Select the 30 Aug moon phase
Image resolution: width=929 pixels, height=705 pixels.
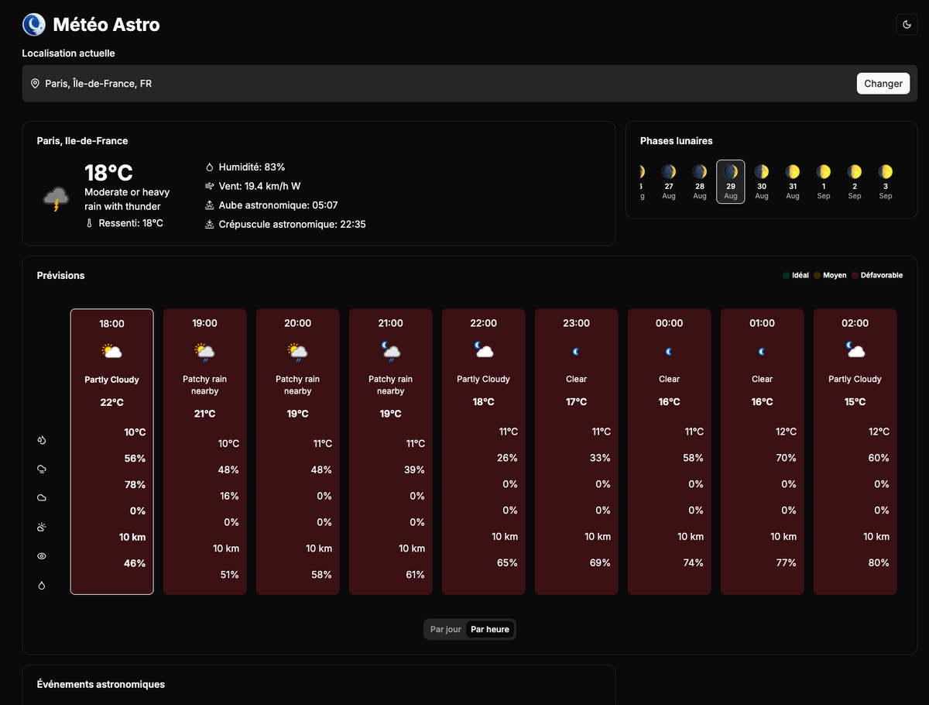coord(762,181)
